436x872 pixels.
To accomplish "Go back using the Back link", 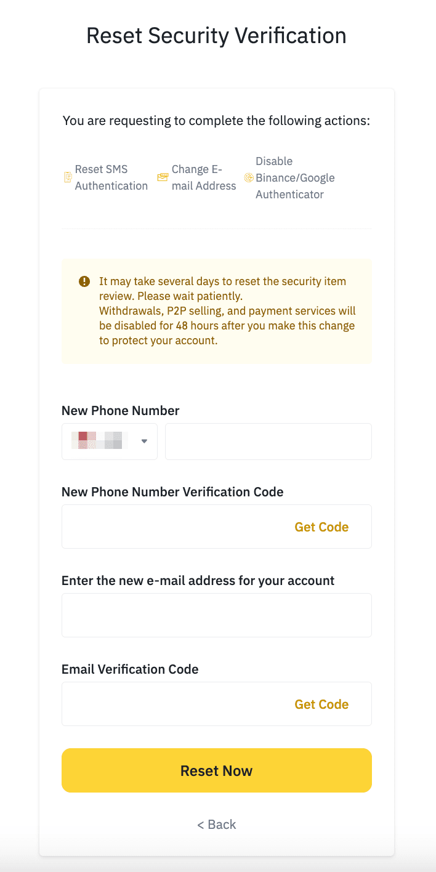I will point(216,825).
